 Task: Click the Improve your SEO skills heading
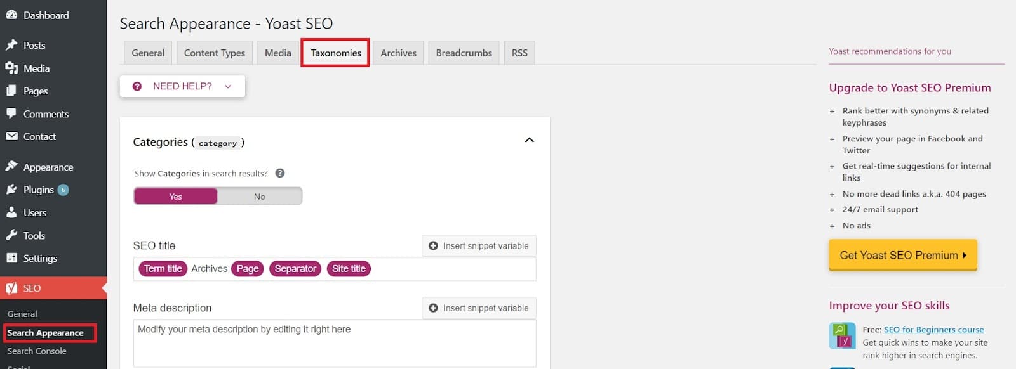(x=889, y=306)
